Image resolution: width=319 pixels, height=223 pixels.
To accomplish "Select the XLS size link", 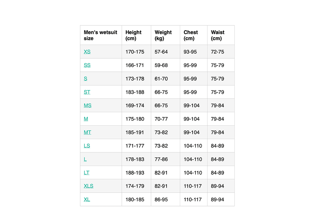I will click(x=89, y=186).
